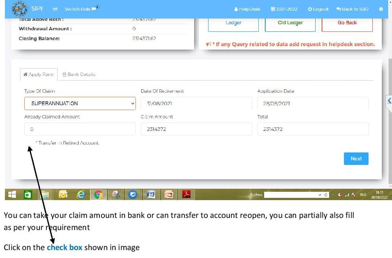Image resolution: width=392 pixels, height=258 pixels.
Task: Launch Google Chrome from the taskbar
Action: tap(98, 194)
